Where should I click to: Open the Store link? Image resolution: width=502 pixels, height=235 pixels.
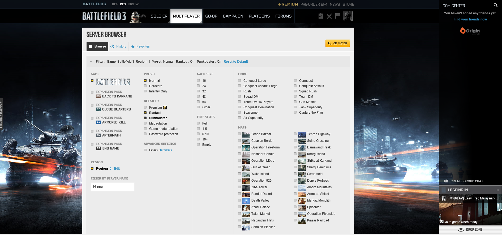tap(348, 4)
